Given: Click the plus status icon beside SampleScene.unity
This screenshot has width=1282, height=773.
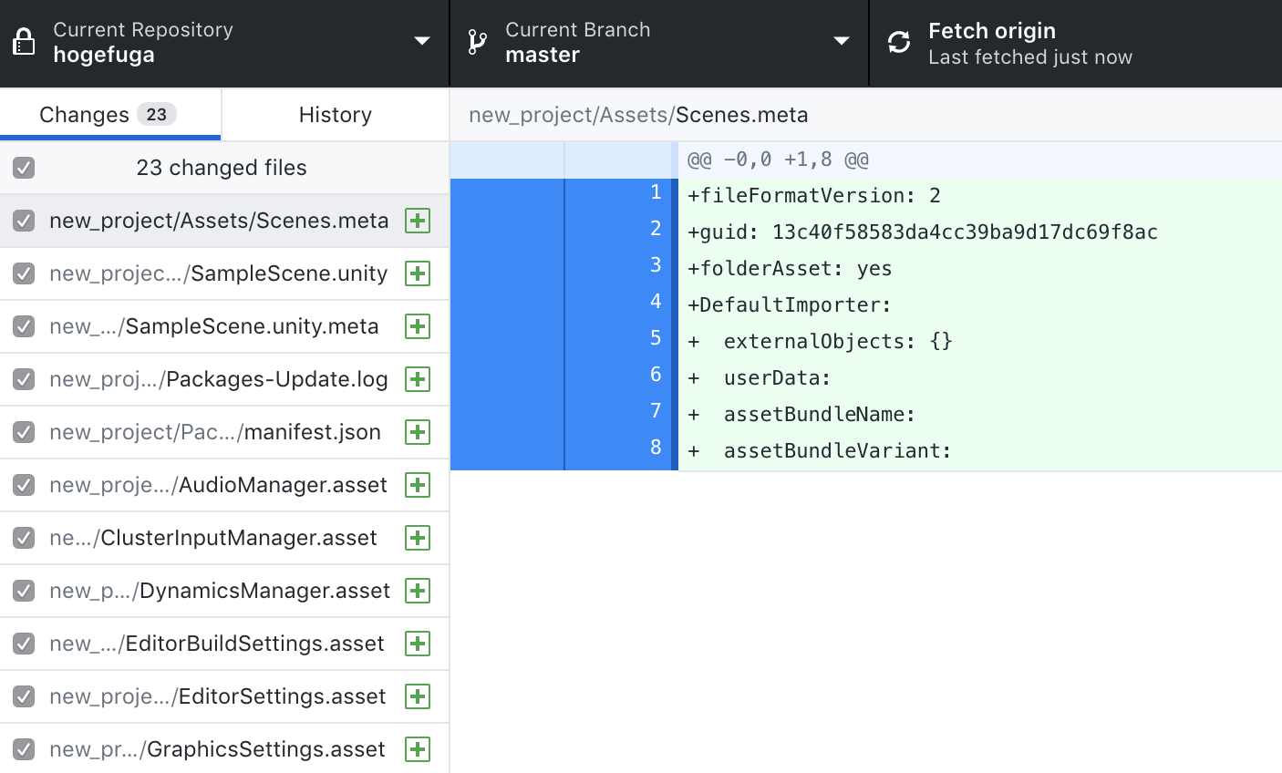Looking at the screenshot, I should pyautogui.click(x=418, y=273).
